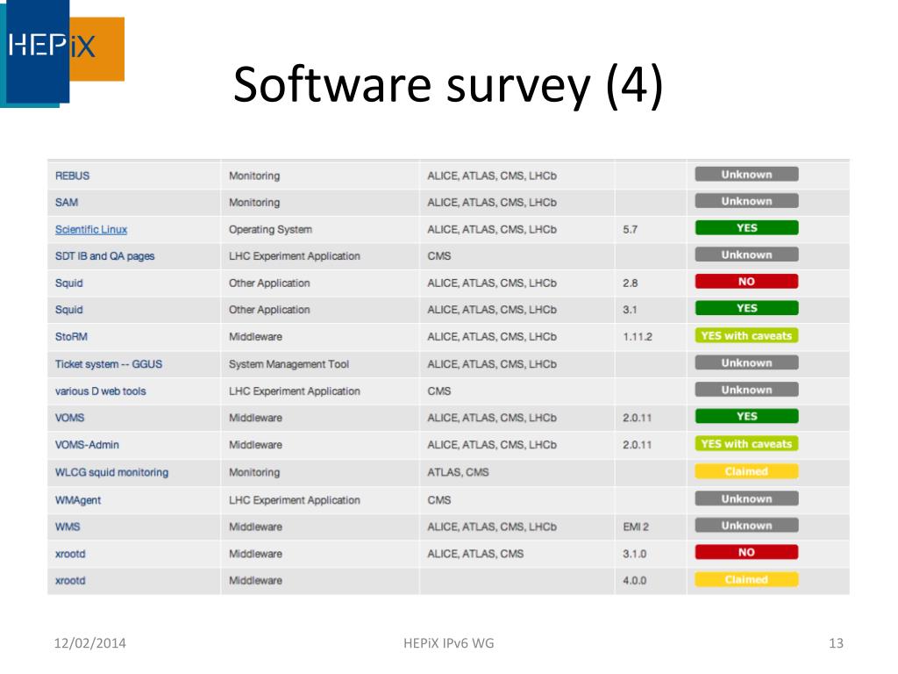Open the SAM entry

click(x=67, y=203)
